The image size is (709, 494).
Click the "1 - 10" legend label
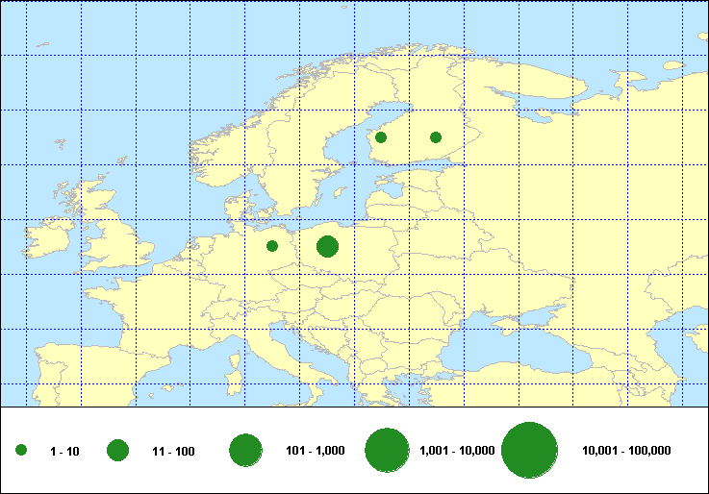64,452
